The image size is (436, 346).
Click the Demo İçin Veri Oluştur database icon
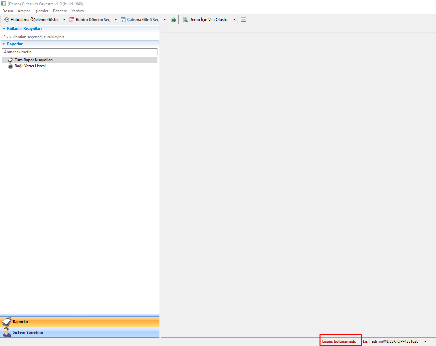(x=185, y=20)
